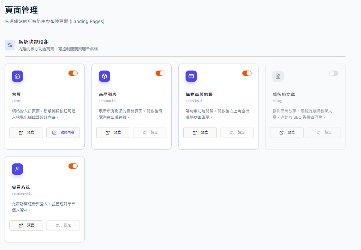The image size is (361, 250).
Task: Click the box icon on 商品列表 card
Action: 104,76
